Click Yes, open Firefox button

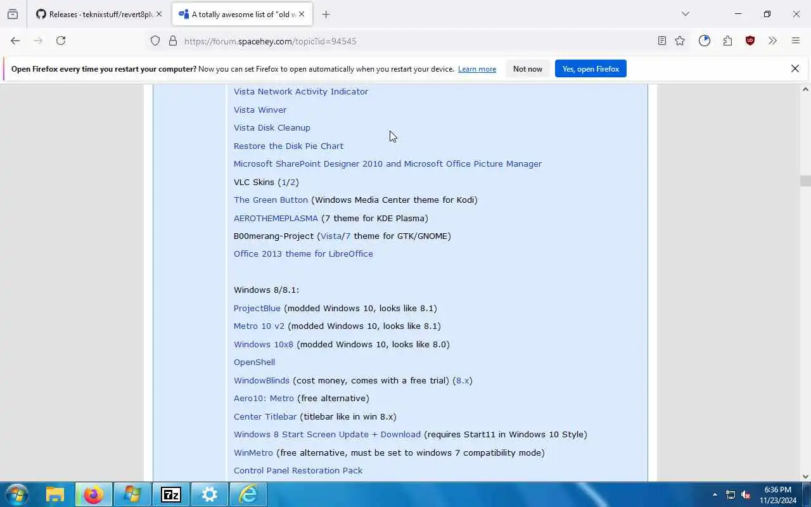point(591,69)
